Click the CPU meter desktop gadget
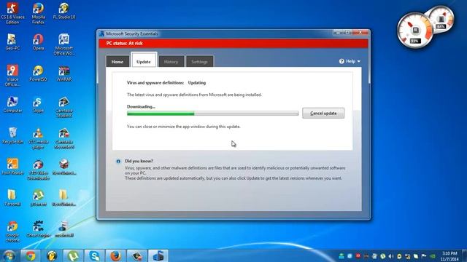 [414, 31]
